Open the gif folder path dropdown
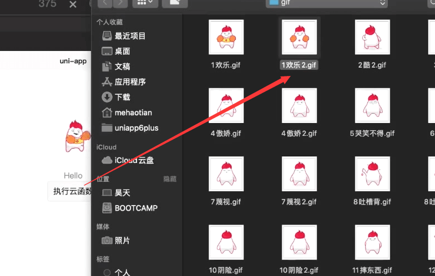 (x=327, y=3)
